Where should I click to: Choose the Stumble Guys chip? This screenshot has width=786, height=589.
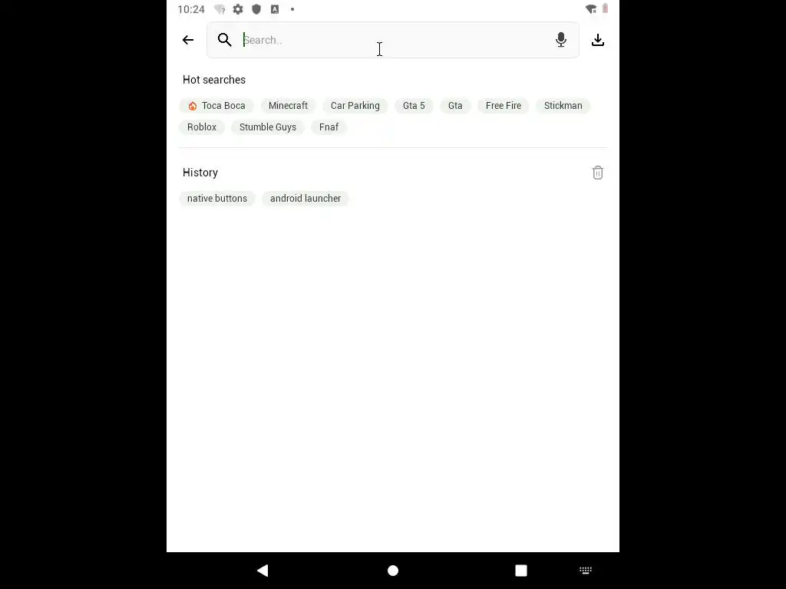click(x=268, y=127)
